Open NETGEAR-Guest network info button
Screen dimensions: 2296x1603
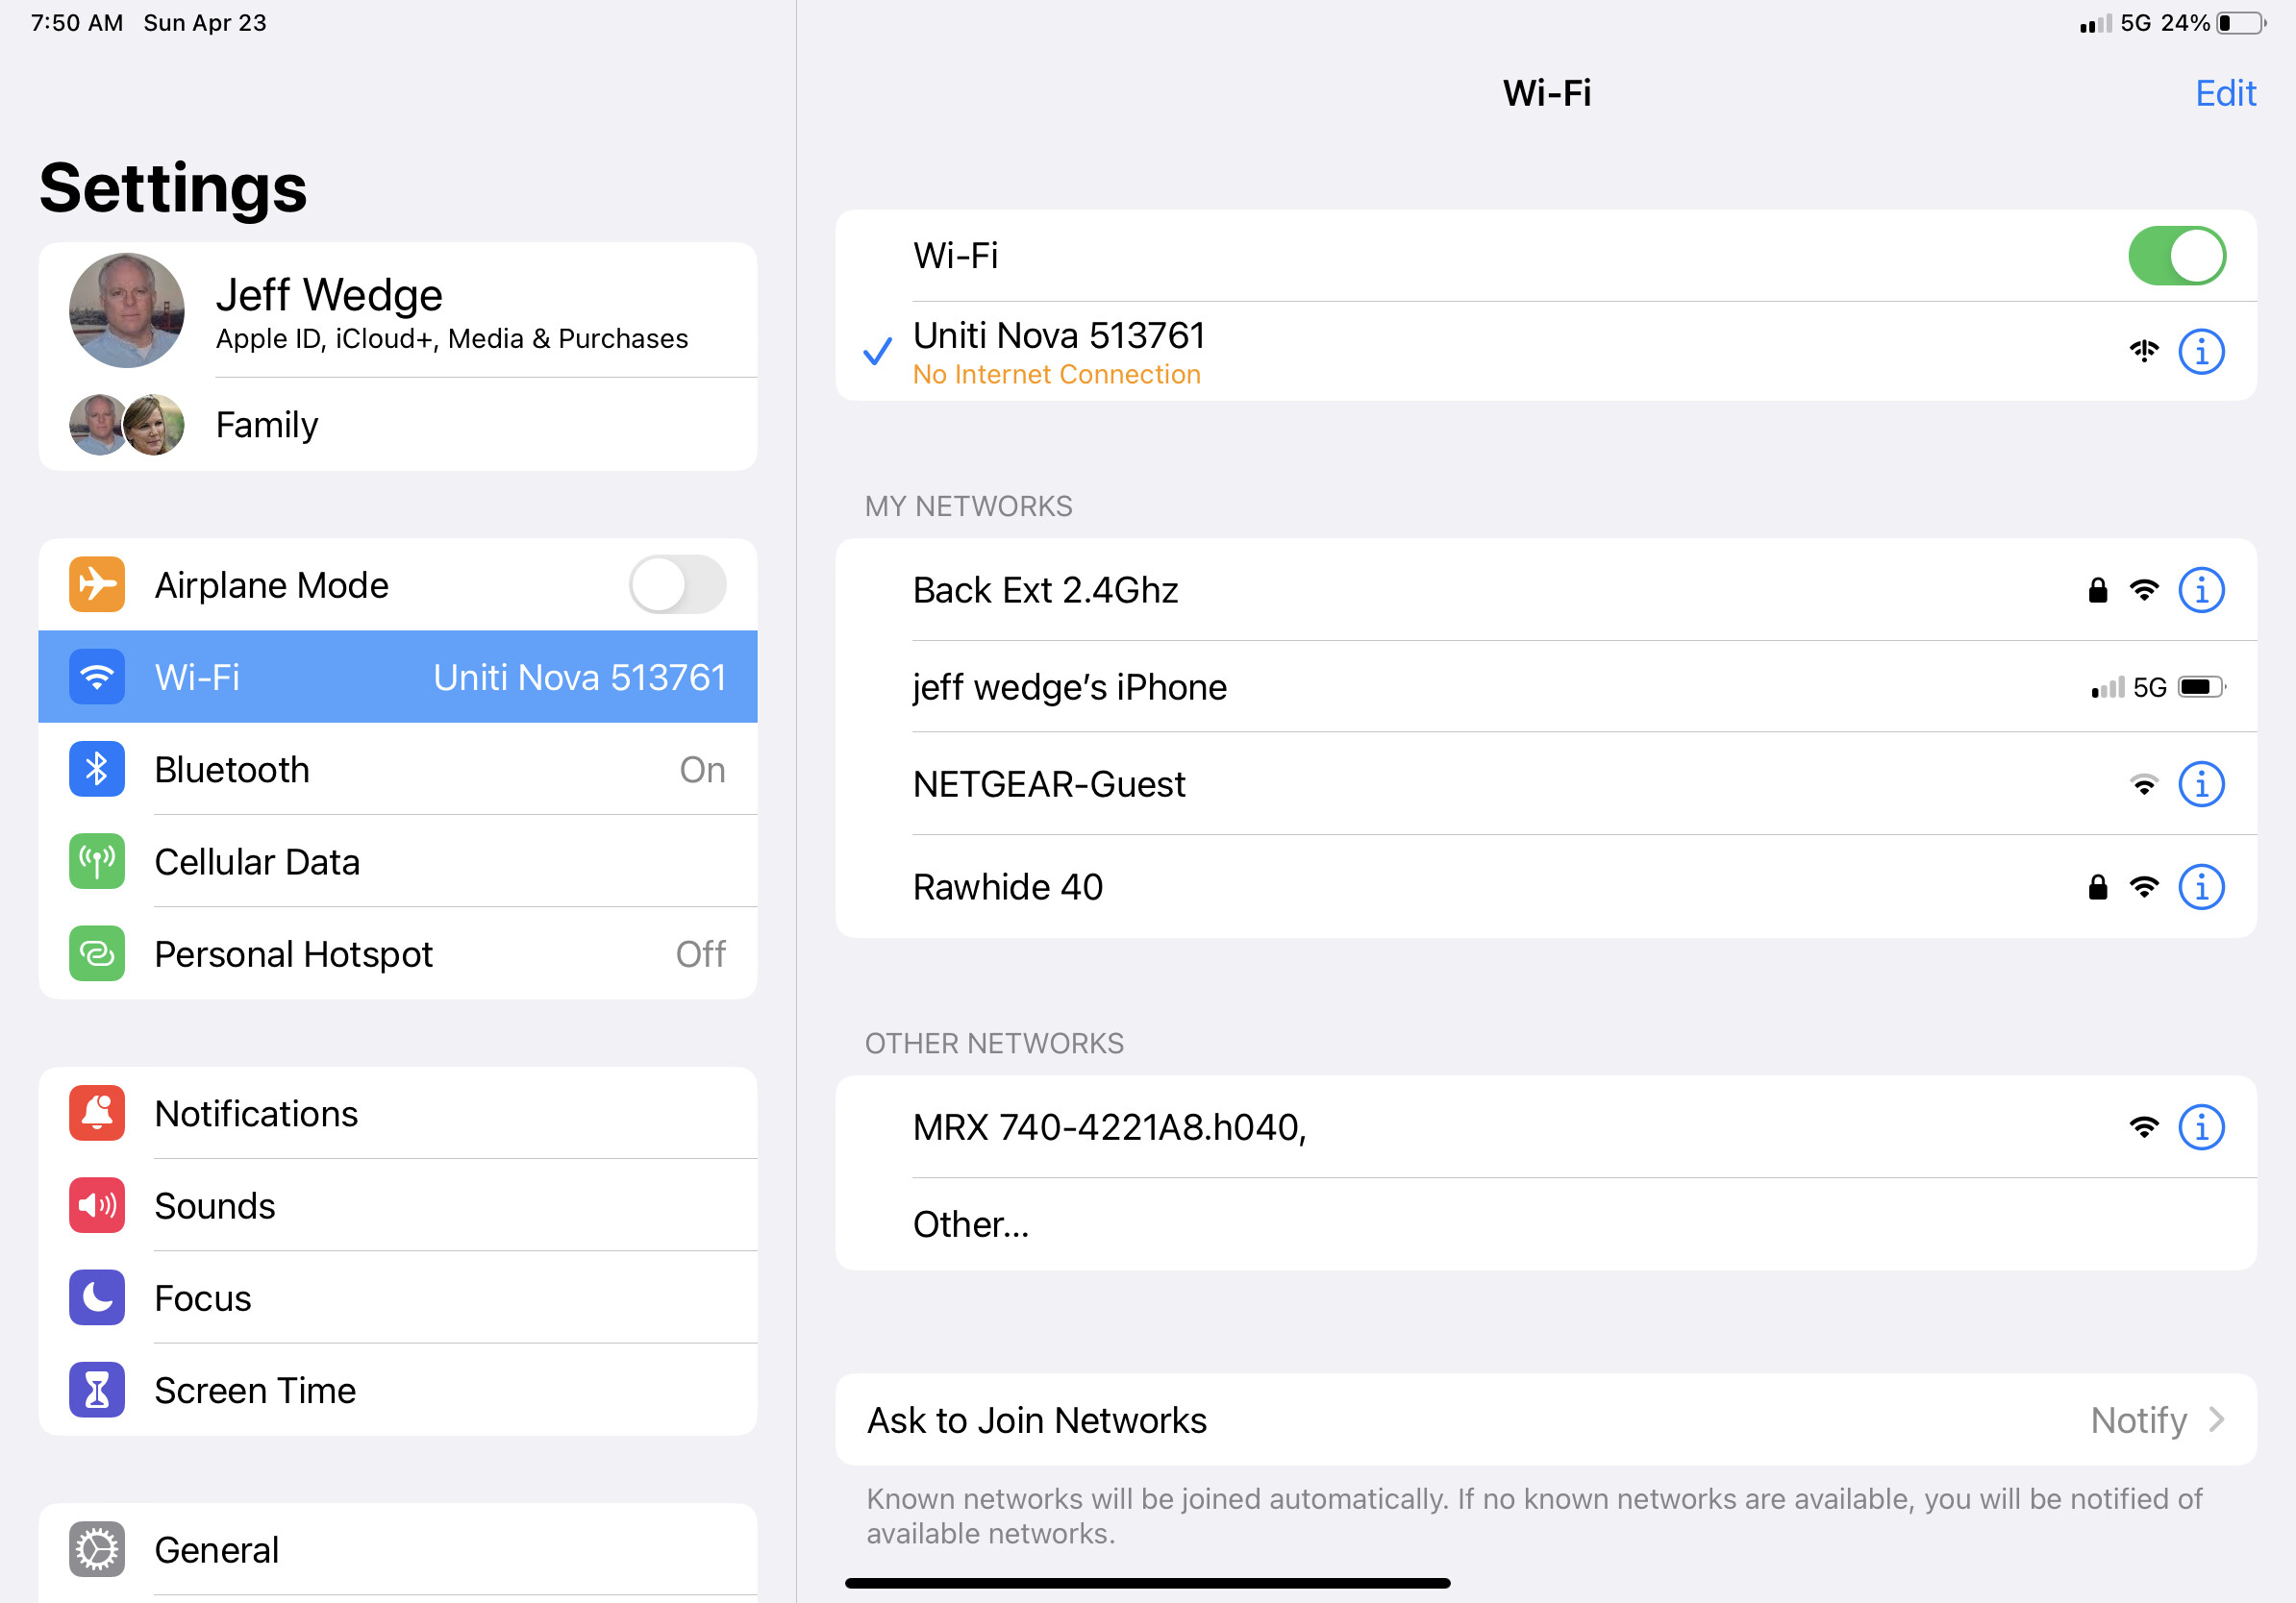[2200, 784]
